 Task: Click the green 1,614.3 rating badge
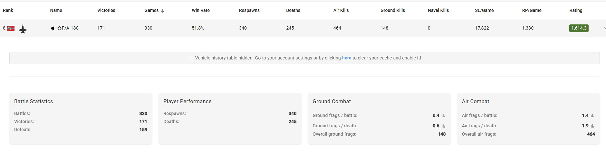(579, 28)
